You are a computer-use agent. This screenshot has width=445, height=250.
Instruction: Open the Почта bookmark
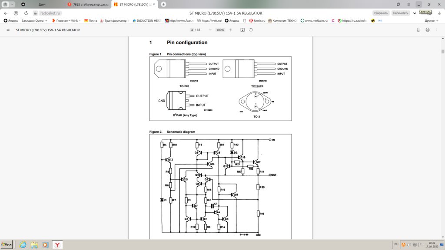[90, 20]
